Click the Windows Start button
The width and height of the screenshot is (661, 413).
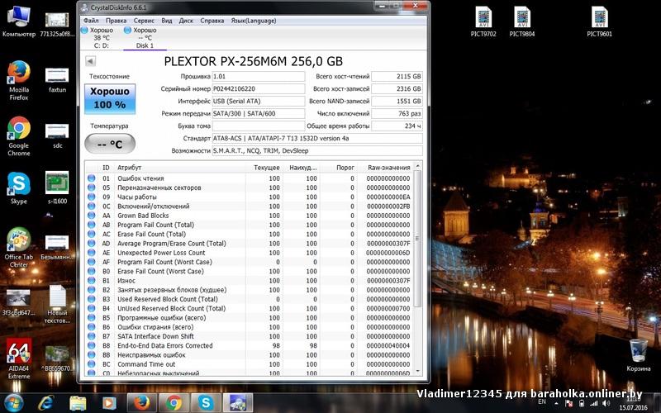click(x=14, y=402)
